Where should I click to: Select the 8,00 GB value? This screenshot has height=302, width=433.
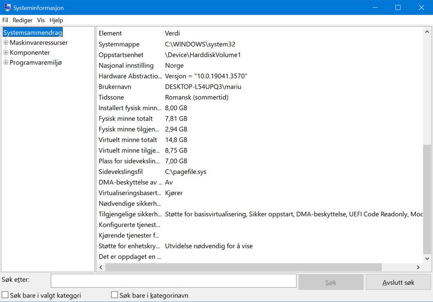[x=176, y=108]
